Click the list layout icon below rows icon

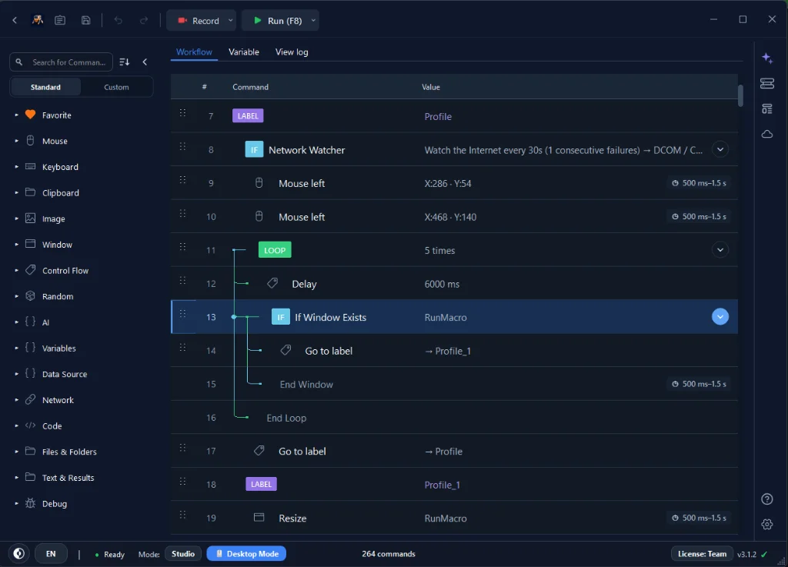[767, 108]
